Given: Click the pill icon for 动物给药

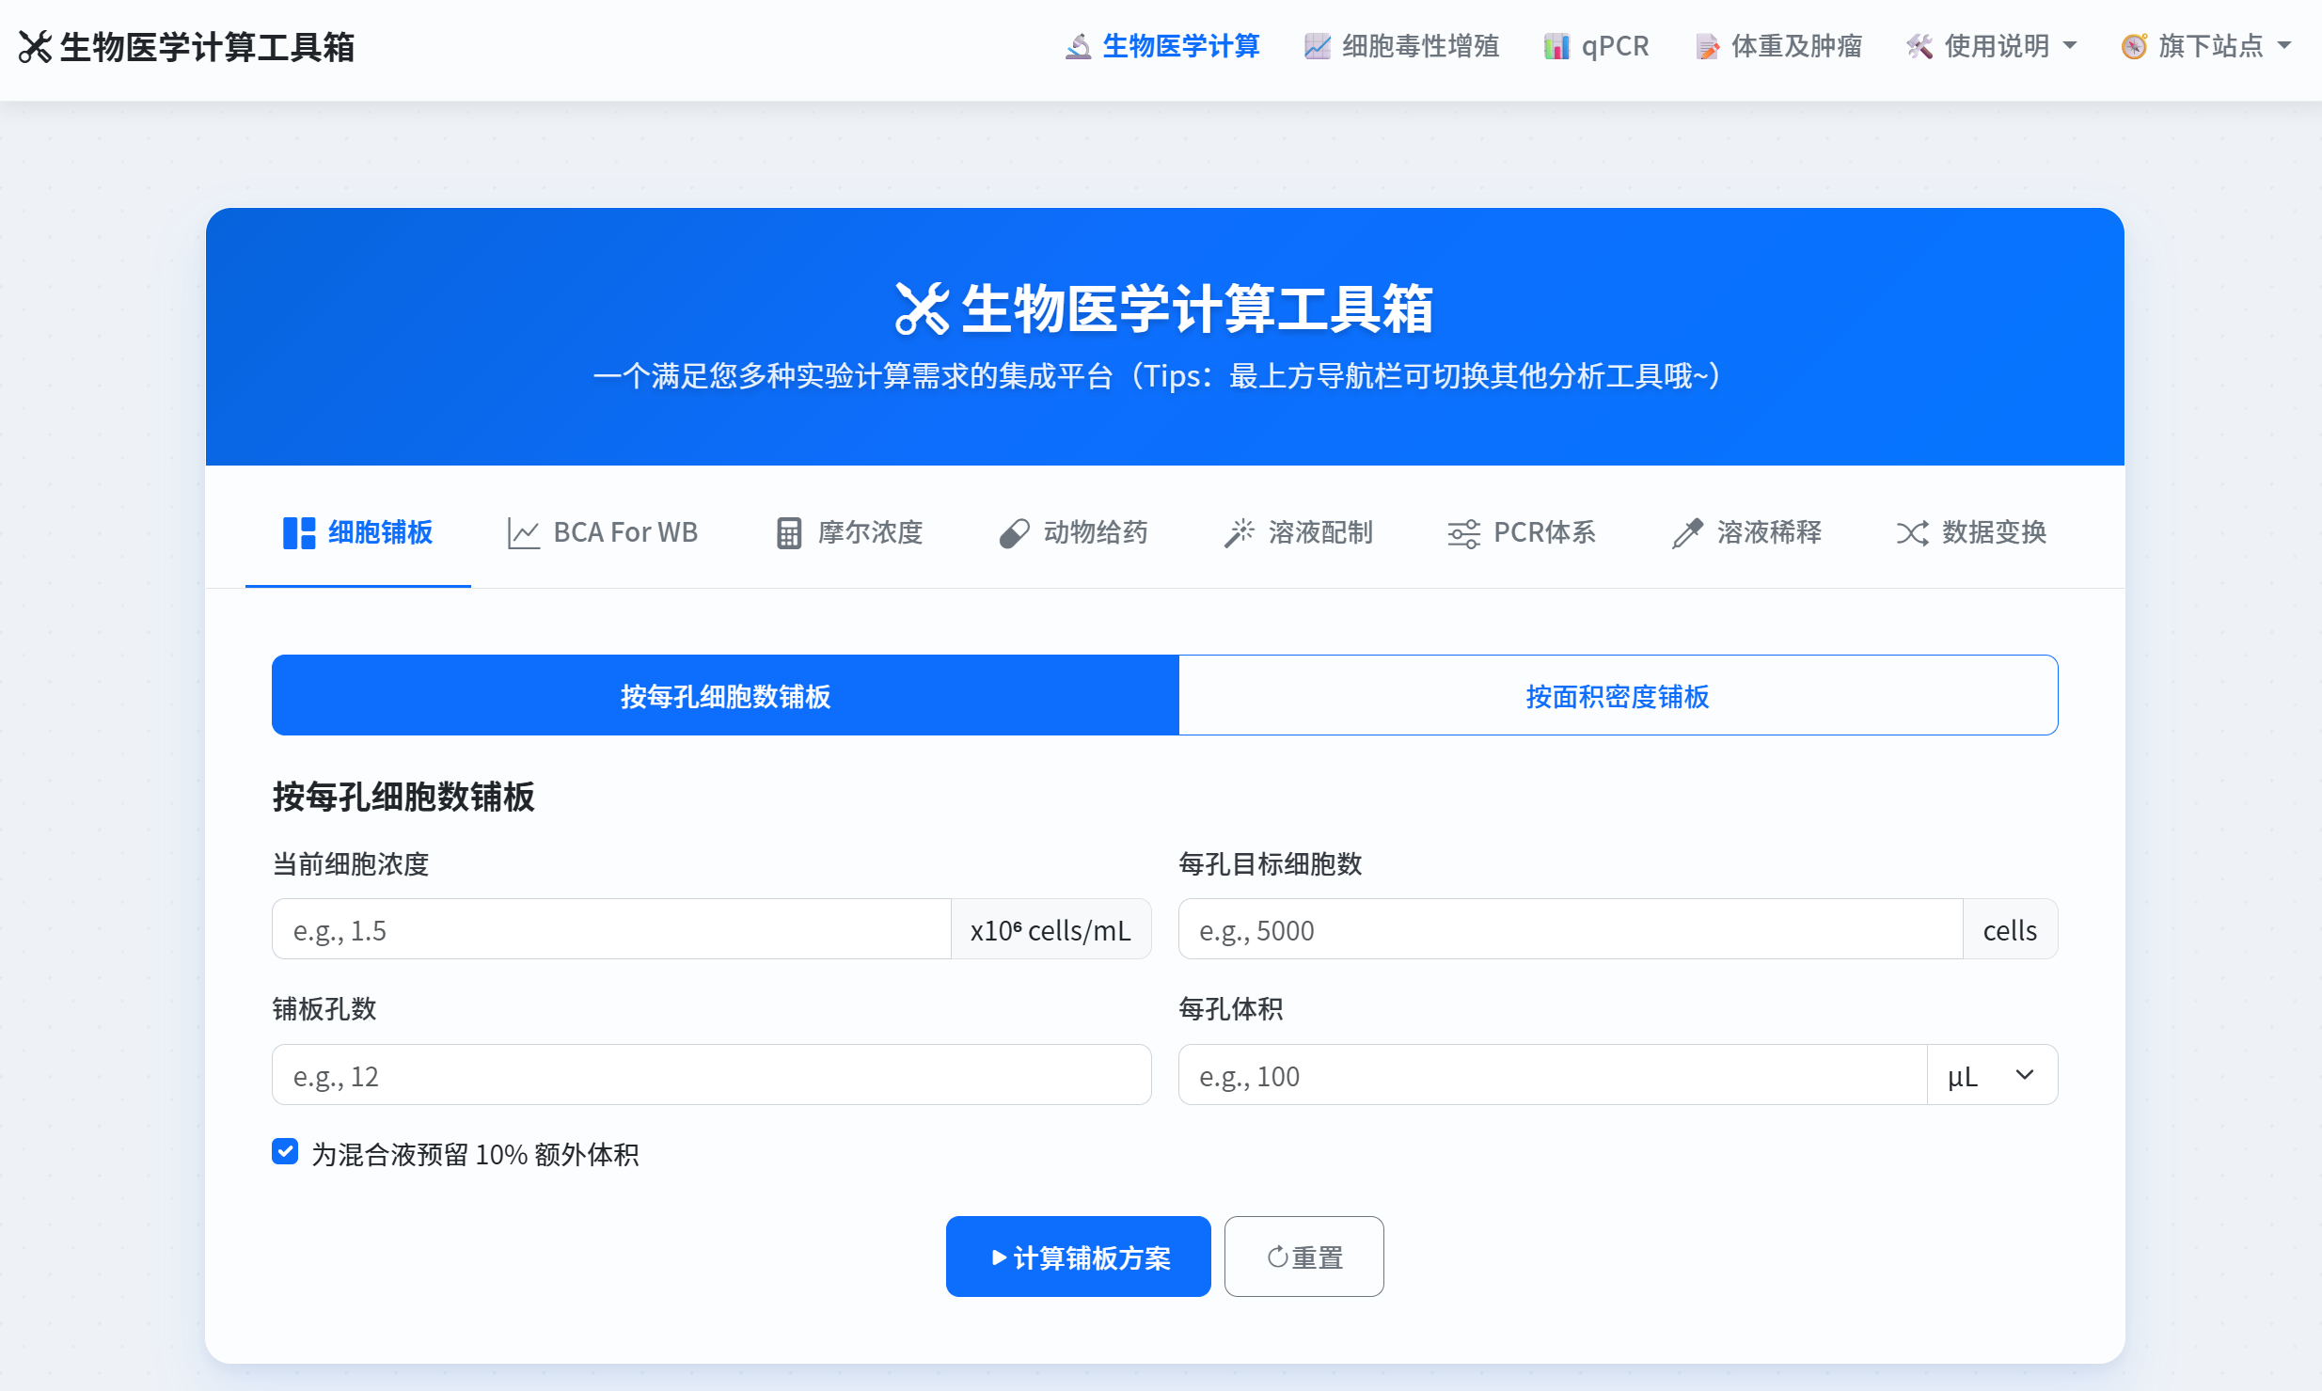Looking at the screenshot, I should point(1014,533).
